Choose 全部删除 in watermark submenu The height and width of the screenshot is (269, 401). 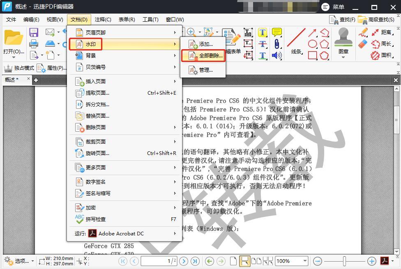pos(203,56)
